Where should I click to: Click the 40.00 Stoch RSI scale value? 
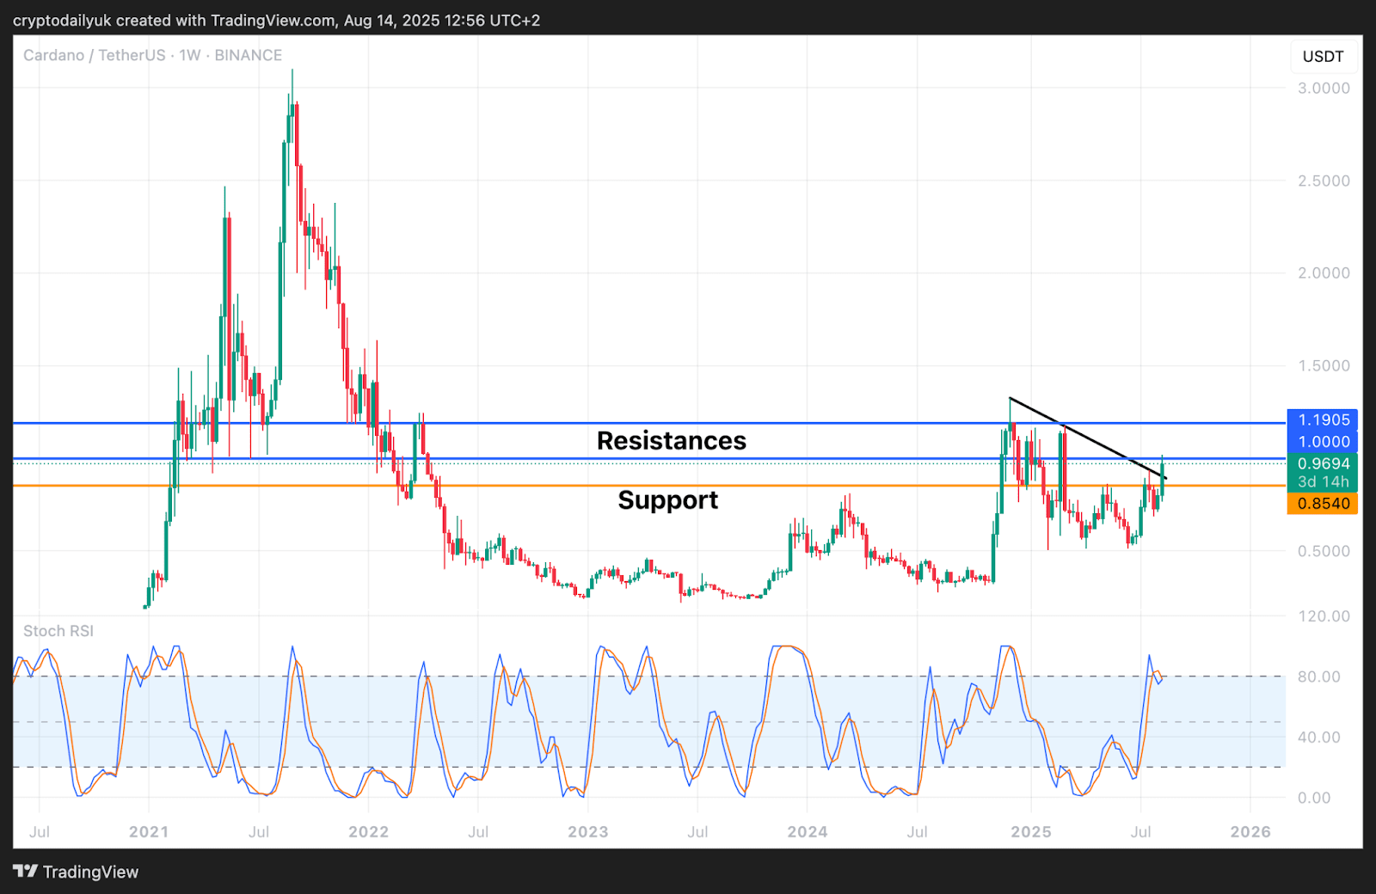(1319, 737)
